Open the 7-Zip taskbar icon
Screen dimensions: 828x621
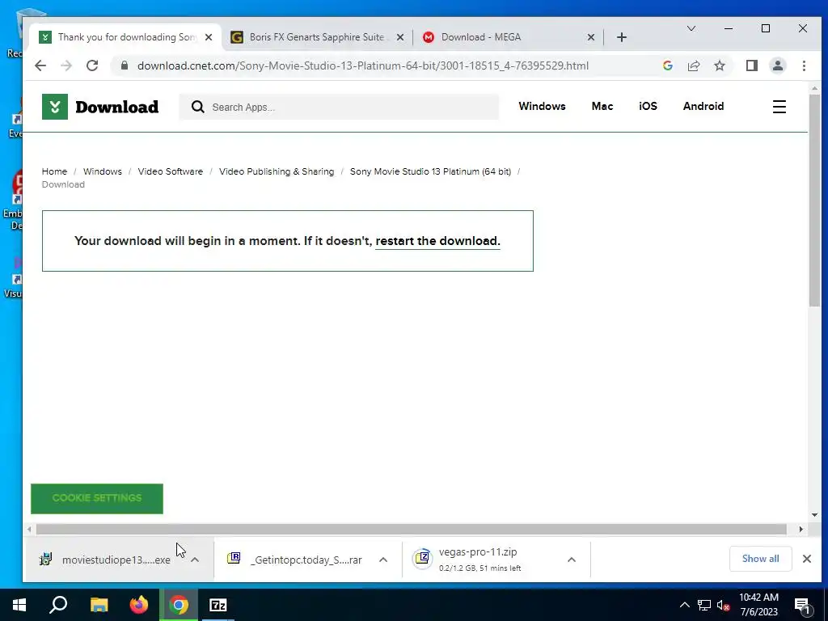coord(218,605)
